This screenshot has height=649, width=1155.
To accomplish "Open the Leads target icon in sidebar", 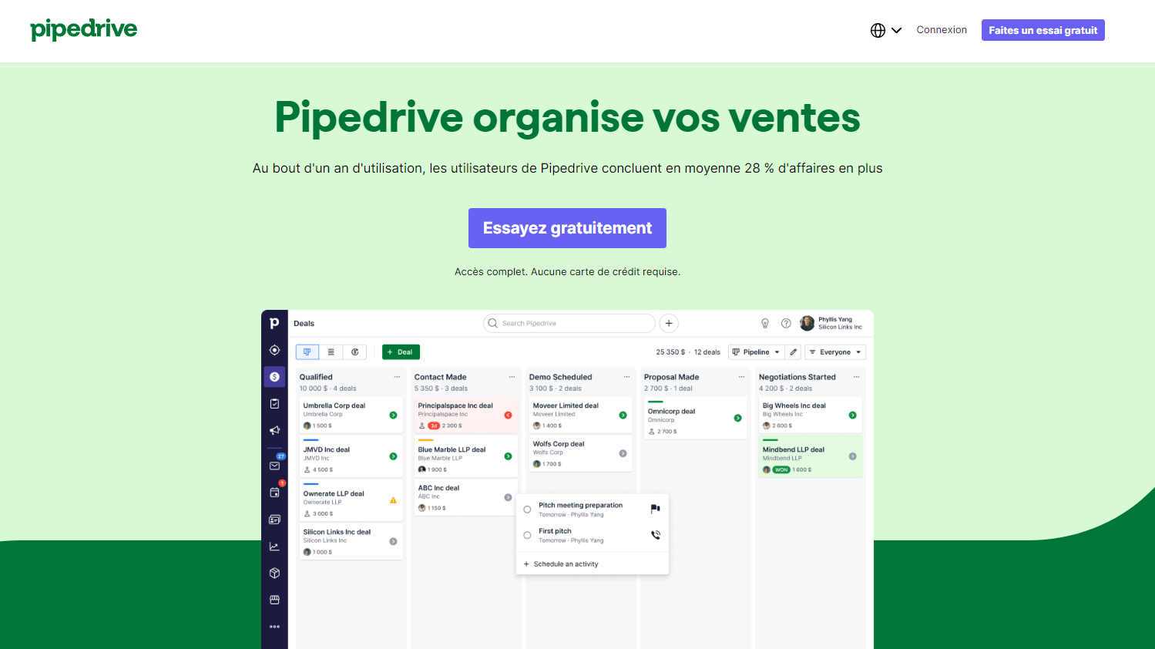I will (x=274, y=350).
